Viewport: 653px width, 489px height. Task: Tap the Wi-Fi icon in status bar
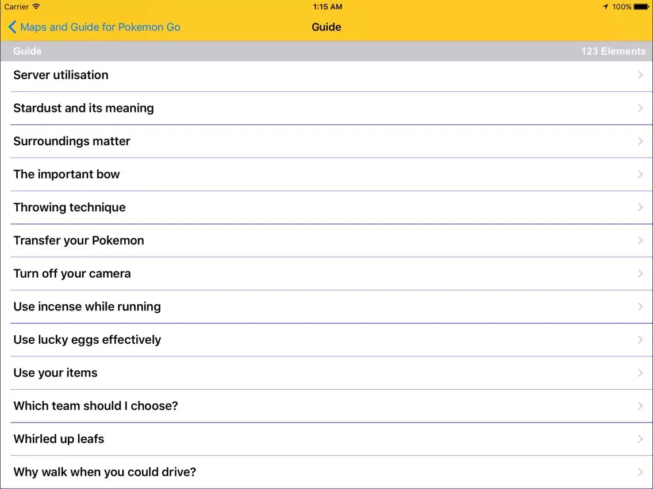tap(37, 7)
